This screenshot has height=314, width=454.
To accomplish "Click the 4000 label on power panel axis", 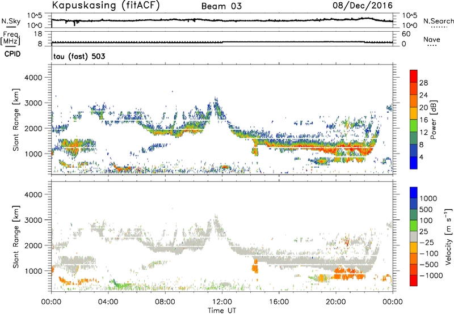I will [x=33, y=78].
